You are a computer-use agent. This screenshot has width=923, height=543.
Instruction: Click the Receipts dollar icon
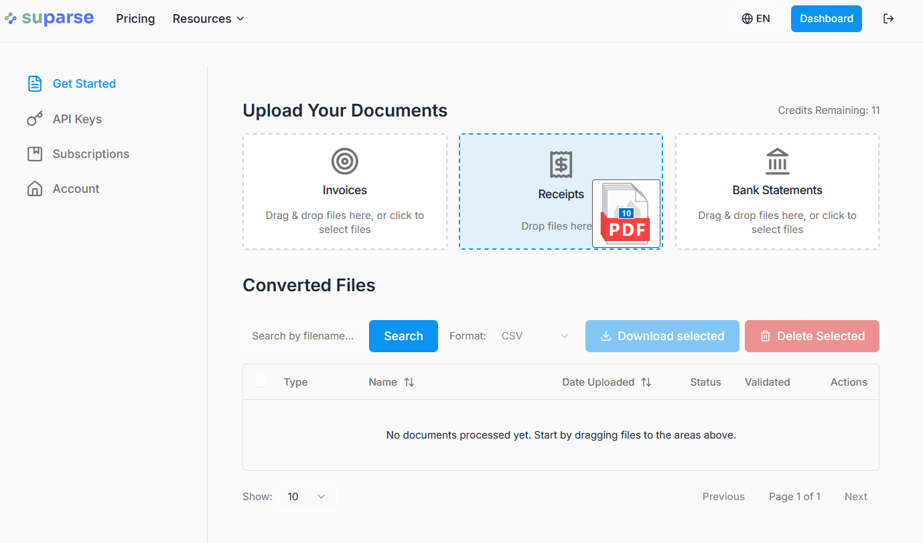[561, 164]
